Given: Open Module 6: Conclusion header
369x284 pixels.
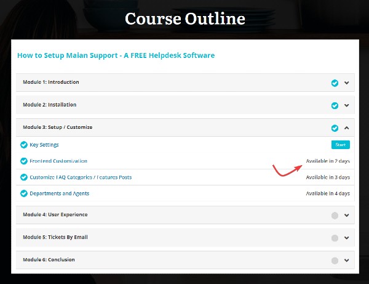Looking at the screenshot, I should 49,259.
